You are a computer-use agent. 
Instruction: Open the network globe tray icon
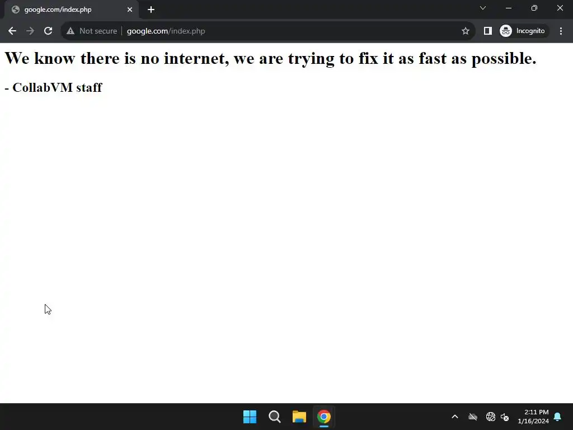[x=490, y=417]
